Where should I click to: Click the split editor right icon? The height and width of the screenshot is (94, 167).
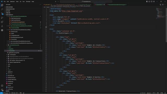(x=163, y=5)
